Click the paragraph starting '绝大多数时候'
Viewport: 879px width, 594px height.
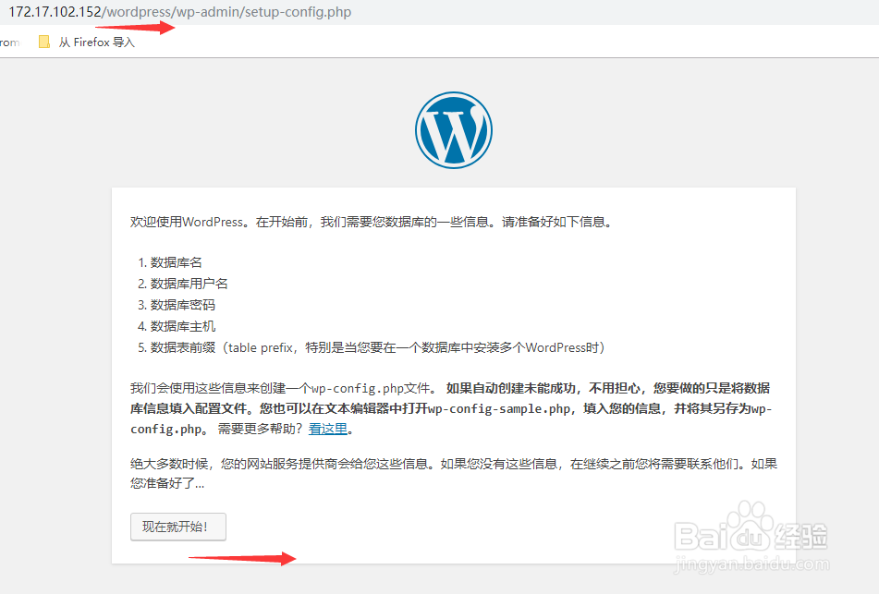click(454, 473)
